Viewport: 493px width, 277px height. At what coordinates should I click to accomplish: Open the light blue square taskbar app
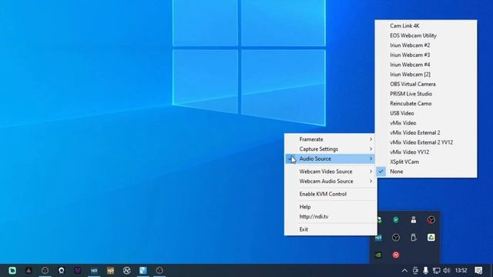pos(143,270)
